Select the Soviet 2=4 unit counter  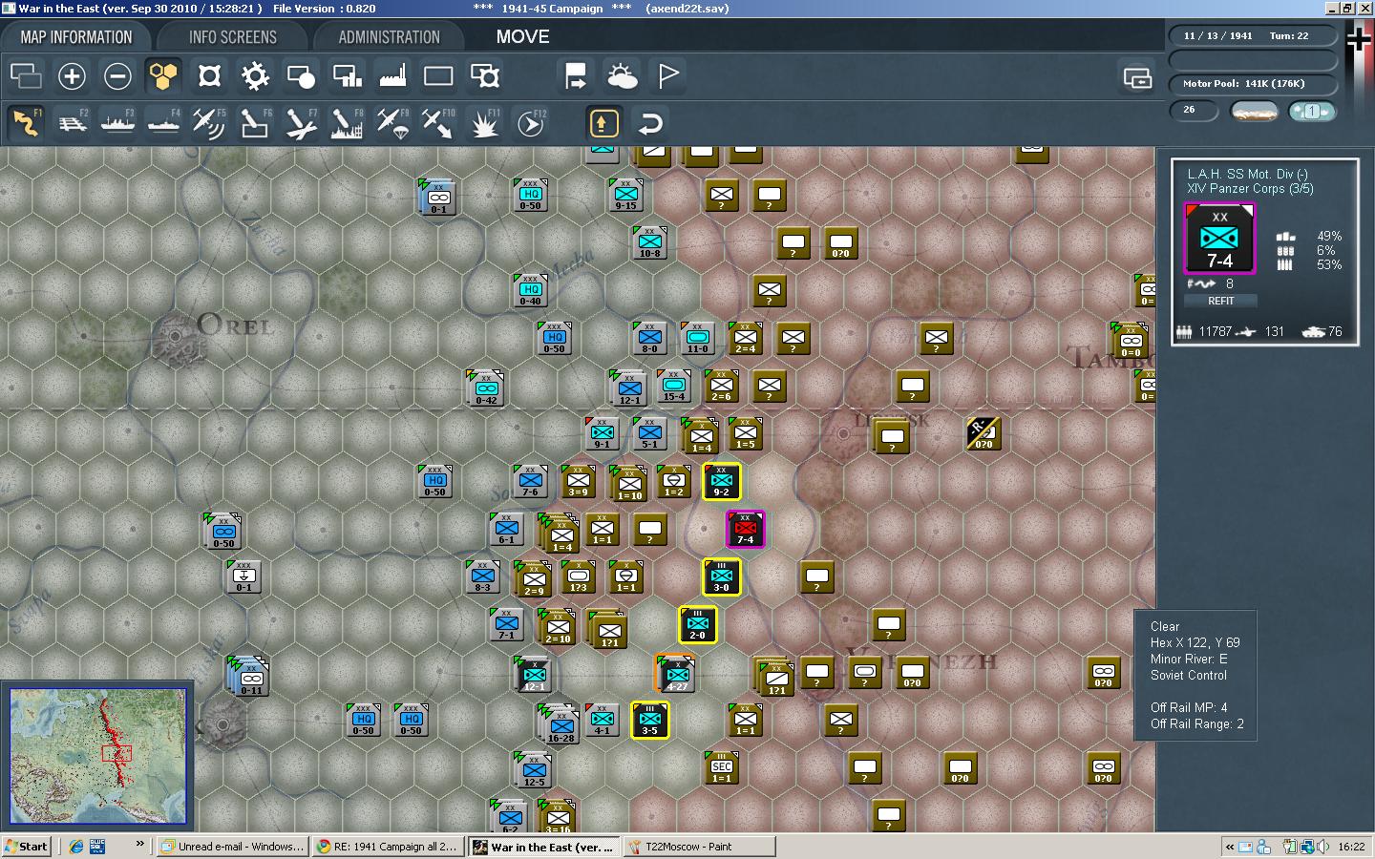(745, 338)
